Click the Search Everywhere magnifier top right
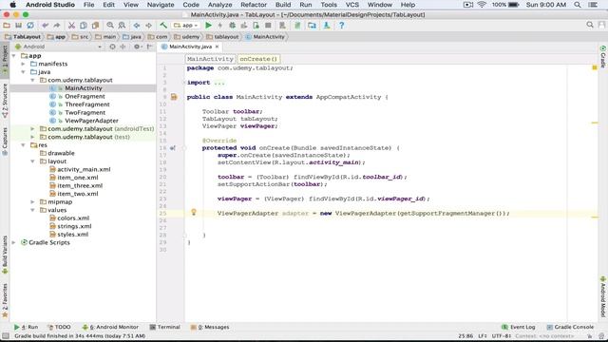Image resolution: width=608 pixels, height=342 pixels. tap(590, 25)
